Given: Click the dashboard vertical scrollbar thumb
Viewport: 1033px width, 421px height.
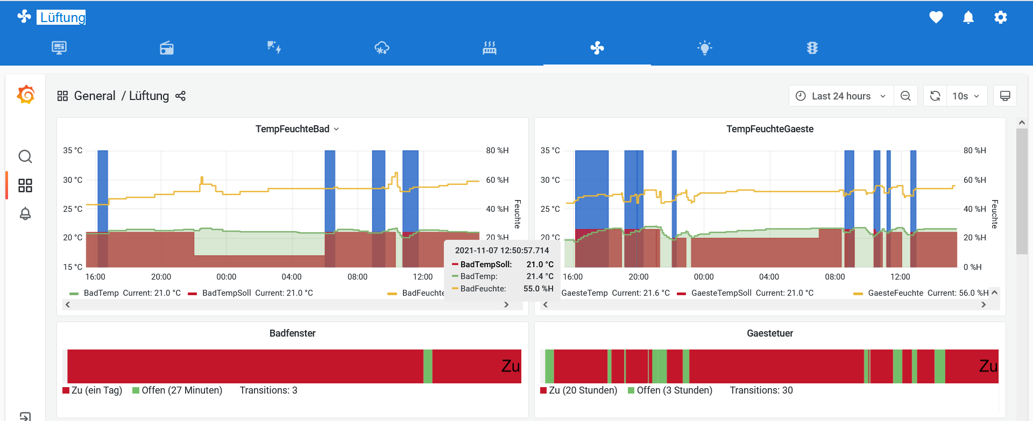Looking at the screenshot, I should coord(1022,191).
